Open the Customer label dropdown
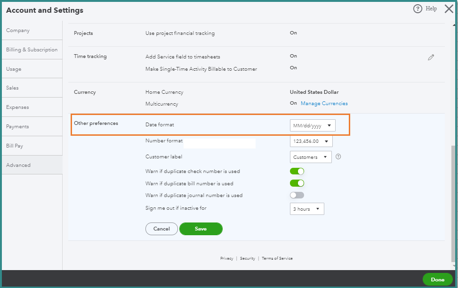Image resolution: width=458 pixels, height=288 pixels. pos(311,157)
